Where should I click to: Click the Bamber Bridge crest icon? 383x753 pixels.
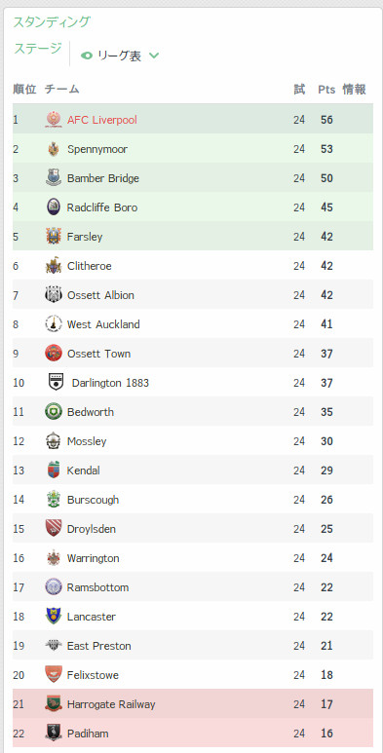coord(54,178)
